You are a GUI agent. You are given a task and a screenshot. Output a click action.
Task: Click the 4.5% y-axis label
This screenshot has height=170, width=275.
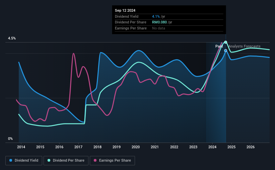tap(12, 38)
